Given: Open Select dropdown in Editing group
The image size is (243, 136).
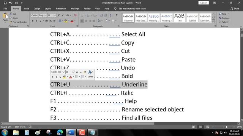Looking at the screenshot, I should 224,22.
